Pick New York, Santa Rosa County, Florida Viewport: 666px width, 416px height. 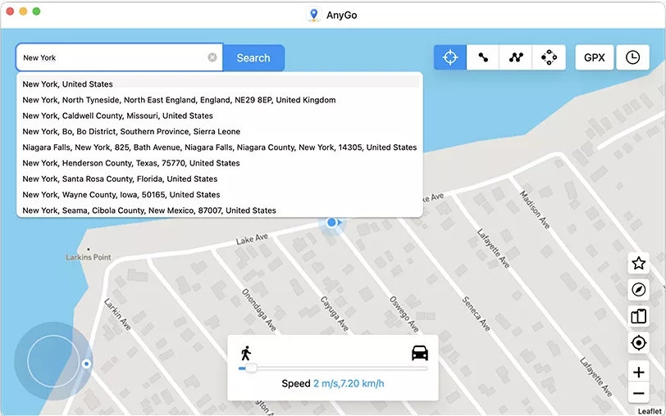tap(220, 179)
